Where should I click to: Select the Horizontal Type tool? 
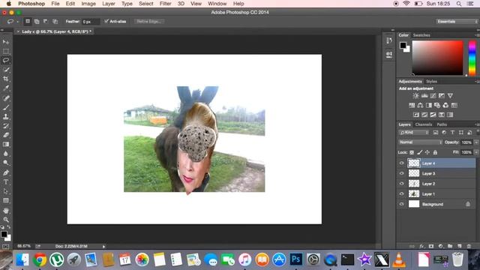click(x=6, y=182)
